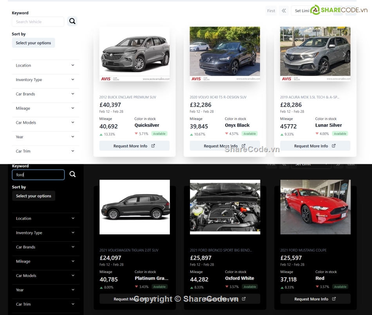This screenshot has height=315, width=372.
Task: Expand the Location filter in the light sidebar
Action: point(45,65)
